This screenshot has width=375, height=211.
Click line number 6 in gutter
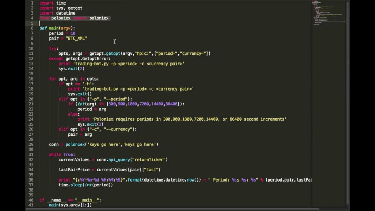click(x=32, y=28)
